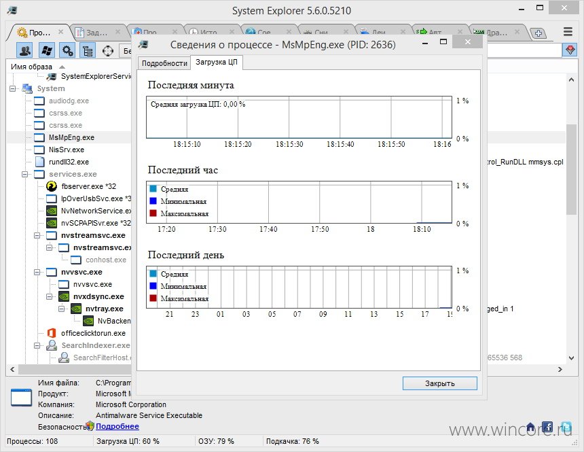The image size is (584, 452).
Task: Click the NvNetworkService NVIDIA icon
Action: coord(52,211)
